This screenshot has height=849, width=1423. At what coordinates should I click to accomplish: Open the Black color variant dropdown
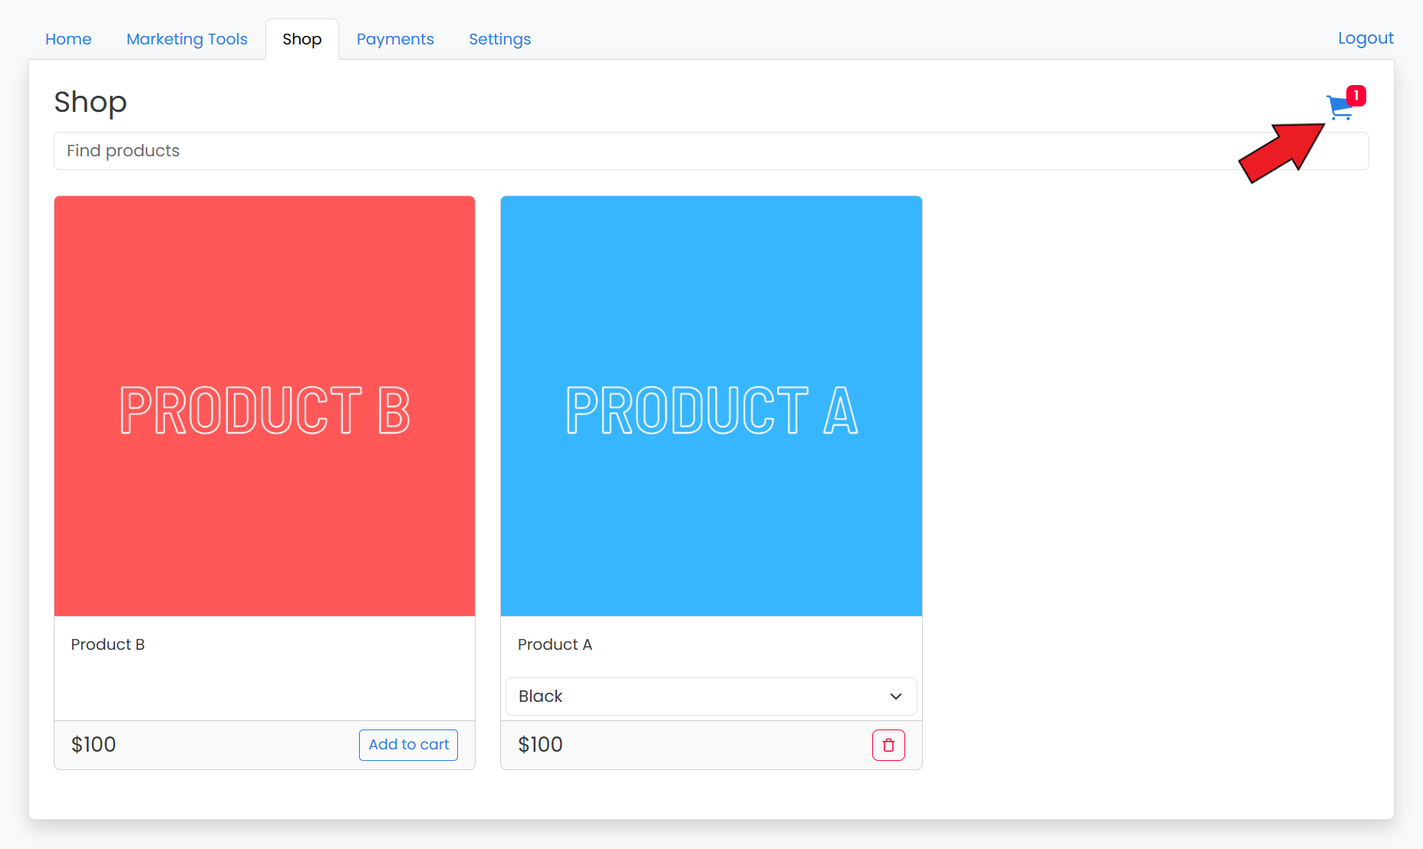pos(710,697)
